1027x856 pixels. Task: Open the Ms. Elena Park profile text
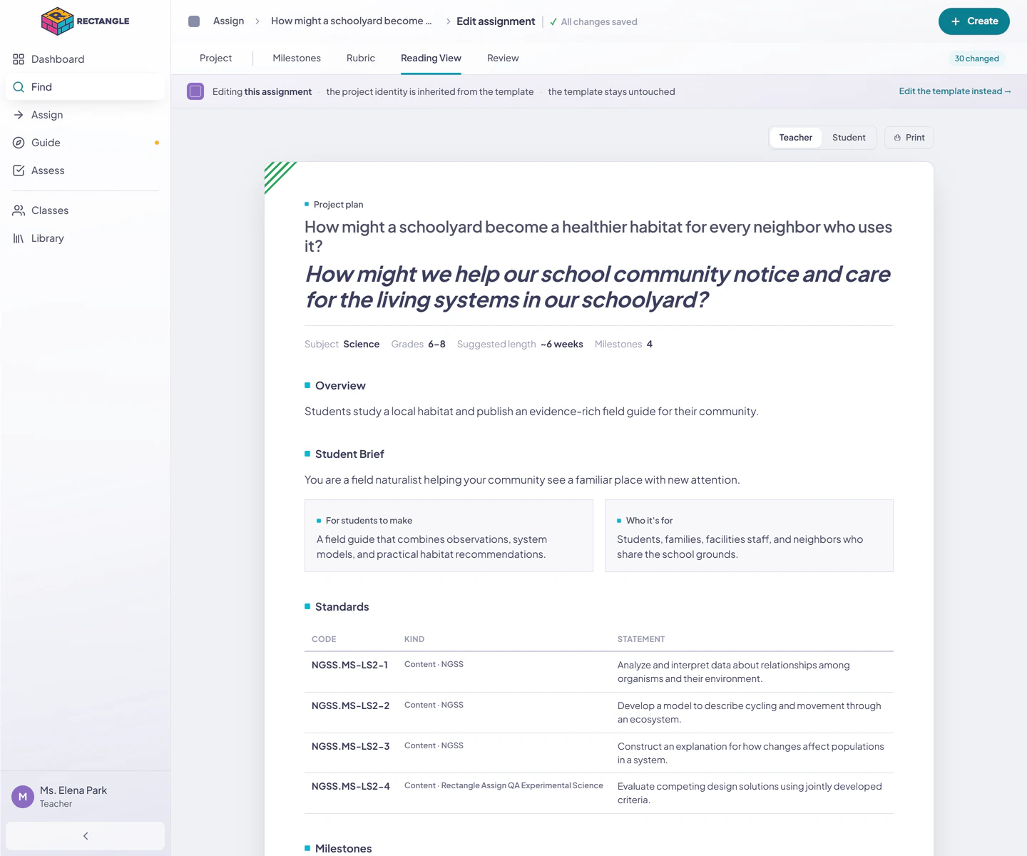pos(73,790)
